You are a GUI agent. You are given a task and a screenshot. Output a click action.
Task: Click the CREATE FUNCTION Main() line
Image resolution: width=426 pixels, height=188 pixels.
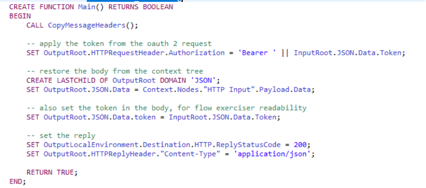[x=91, y=7]
